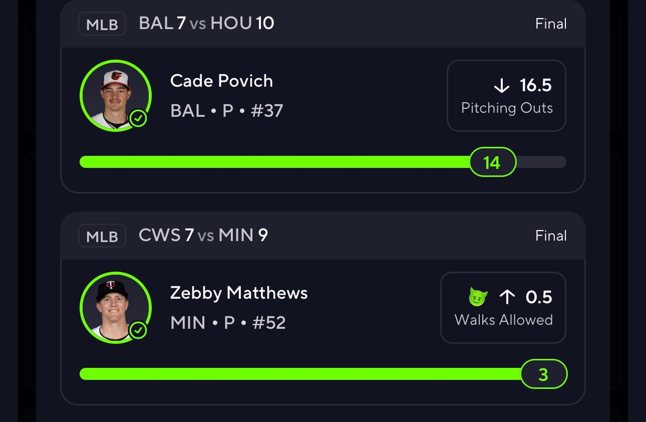Open Zebby Matthews' player photo
The width and height of the screenshot is (646, 422).
(x=115, y=307)
